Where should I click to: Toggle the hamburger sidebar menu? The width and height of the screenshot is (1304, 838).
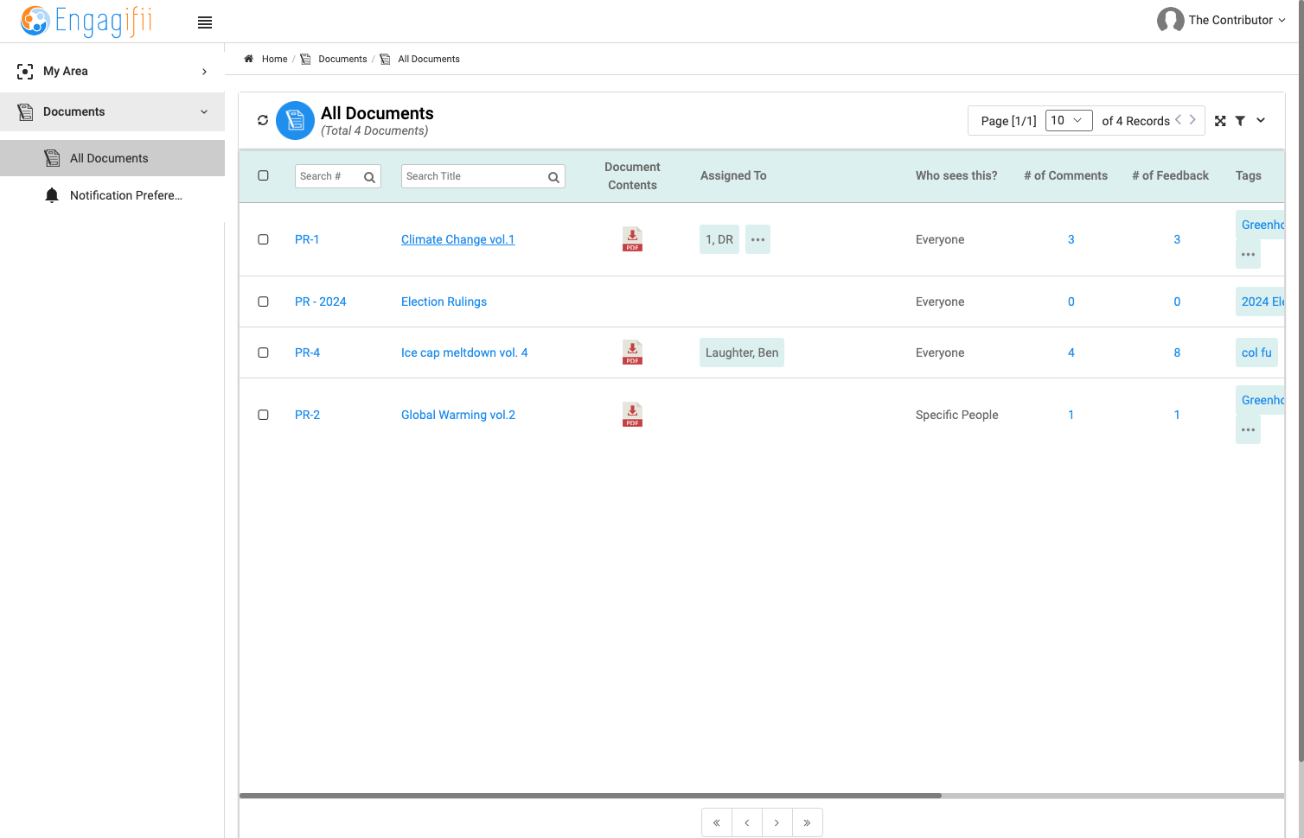(205, 22)
